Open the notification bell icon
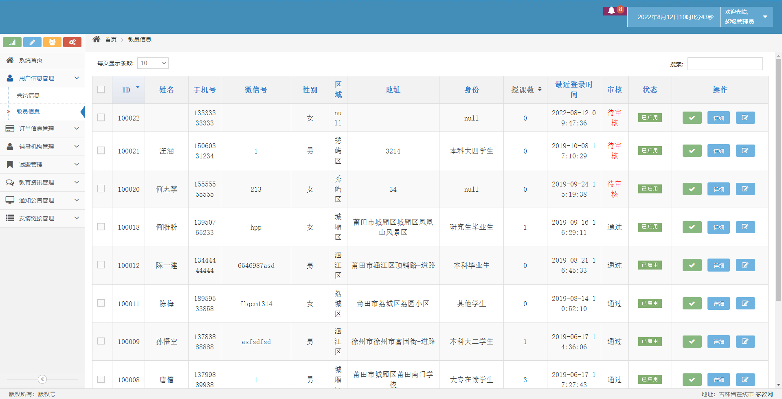Screen dimensions: 782x399 tap(612, 11)
